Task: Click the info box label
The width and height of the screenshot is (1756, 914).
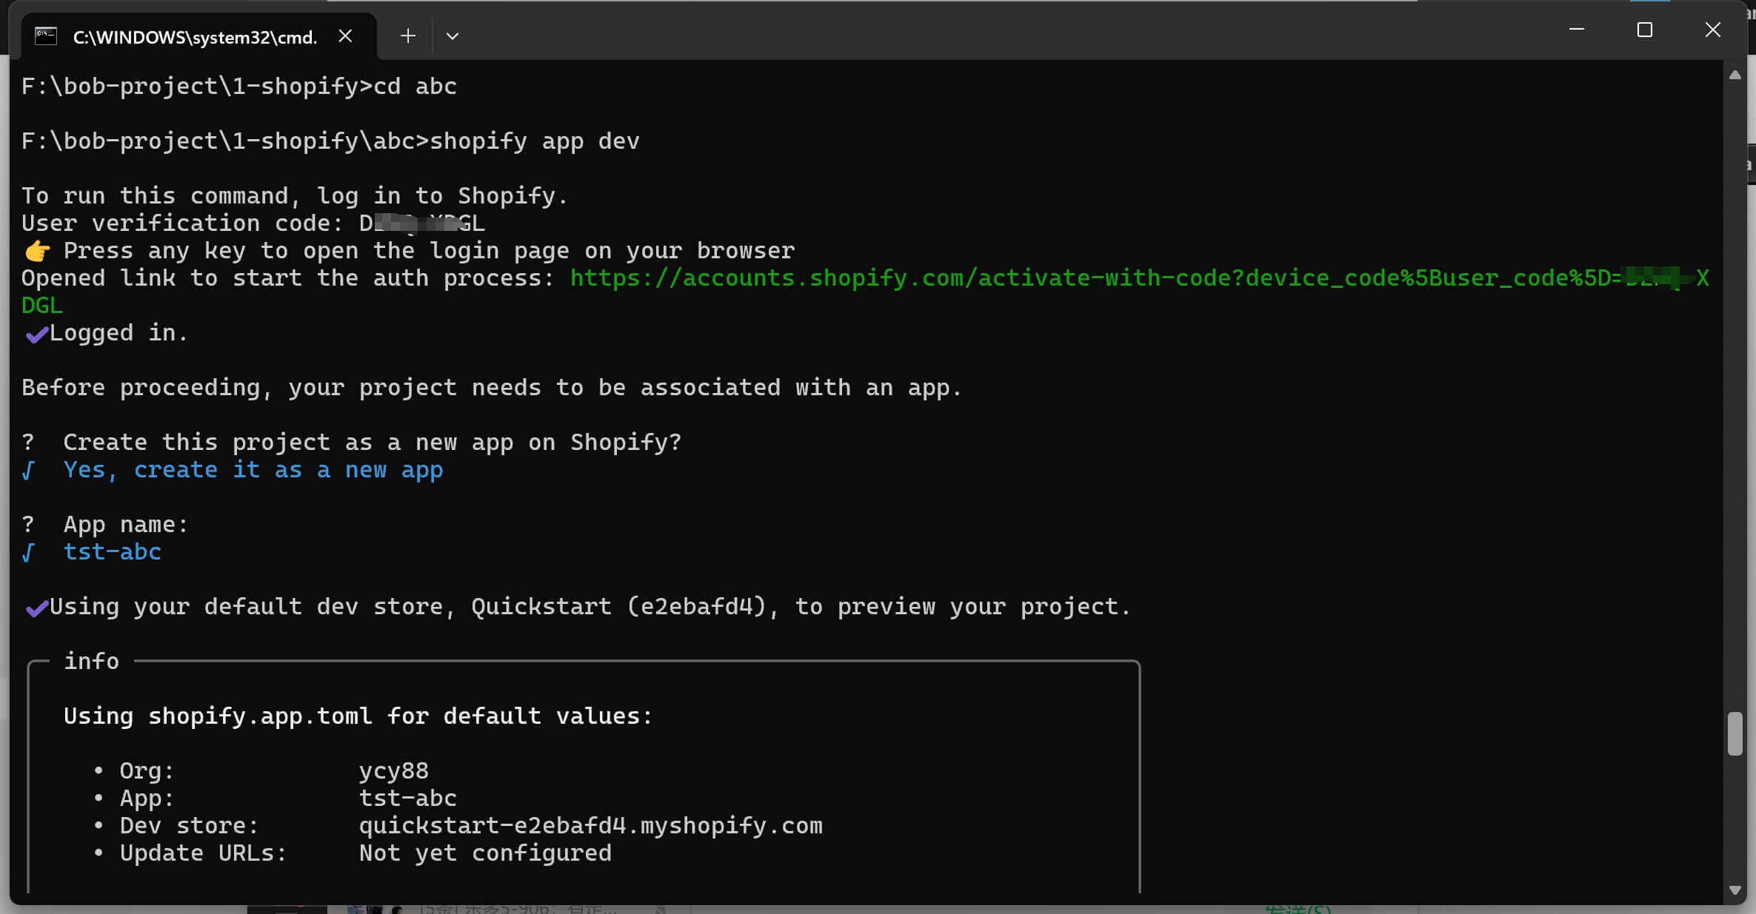Action: pos(91,661)
